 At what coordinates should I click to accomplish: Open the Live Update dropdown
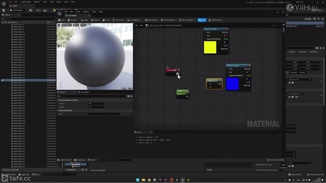tap(134, 20)
